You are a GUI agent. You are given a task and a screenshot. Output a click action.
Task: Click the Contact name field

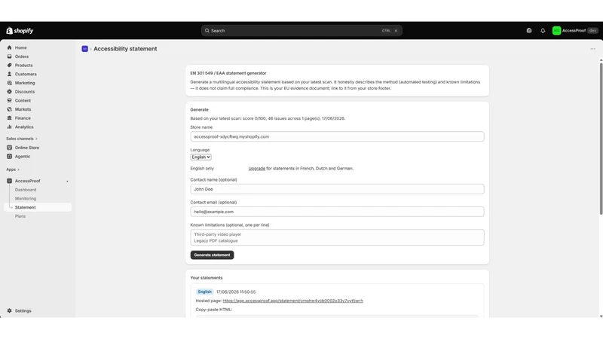tap(337, 189)
